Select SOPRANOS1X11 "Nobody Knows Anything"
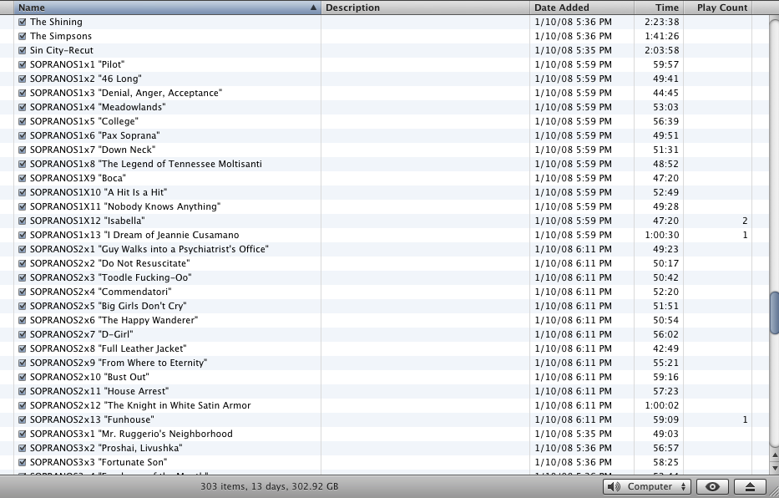 124,206
